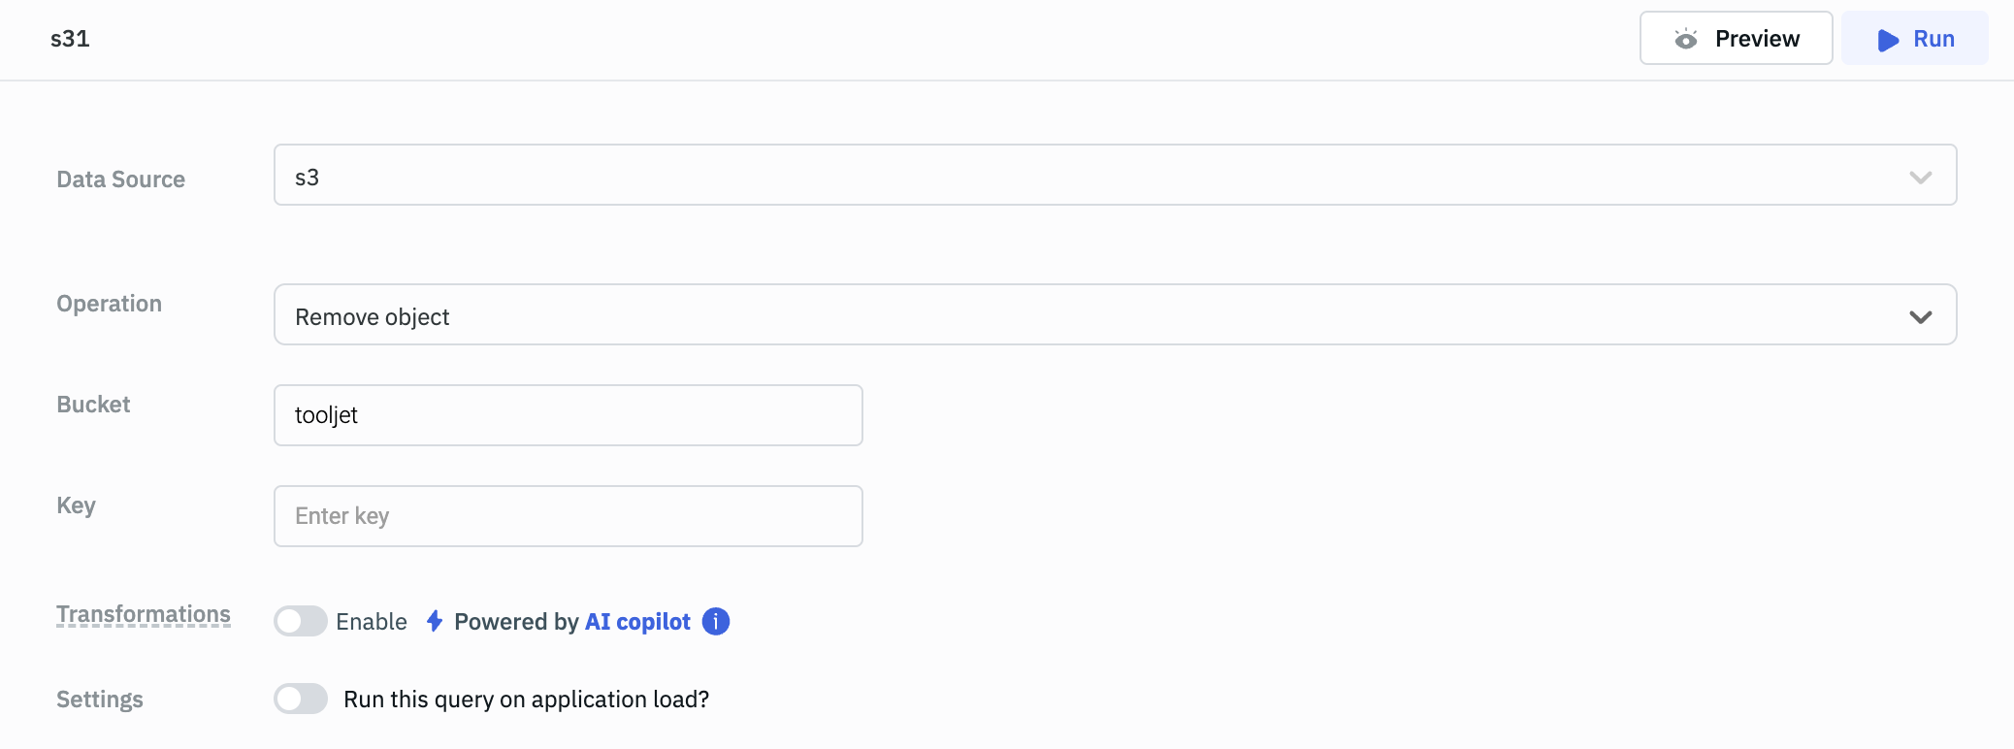Viewport: 2014px width, 749px height.
Task: Open the AI copilot link
Action: pyautogui.click(x=637, y=622)
